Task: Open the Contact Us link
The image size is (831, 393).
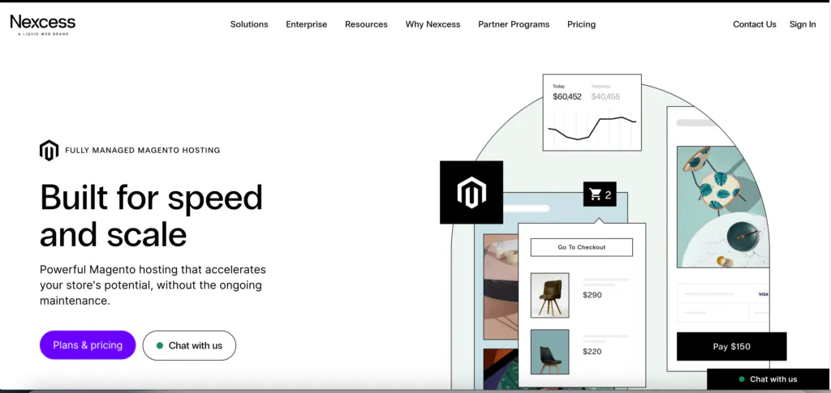Action: click(x=754, y=24)
